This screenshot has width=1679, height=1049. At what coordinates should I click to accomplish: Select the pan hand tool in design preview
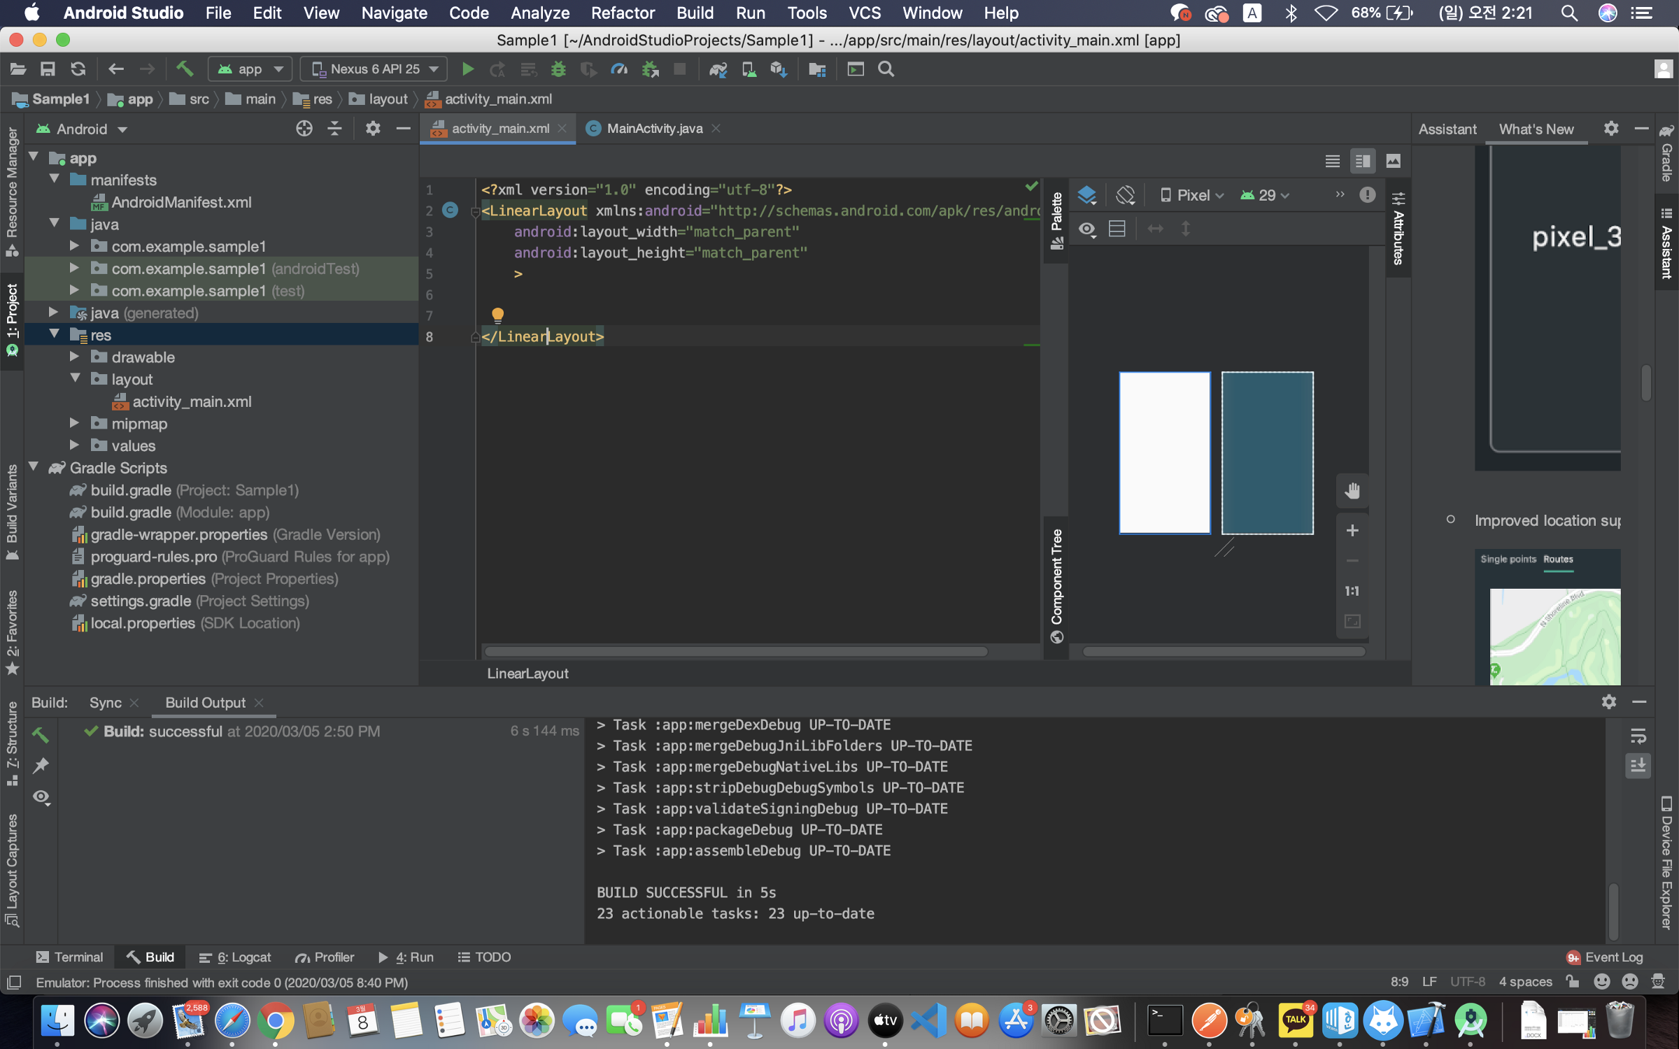(x=1352, y=491)
